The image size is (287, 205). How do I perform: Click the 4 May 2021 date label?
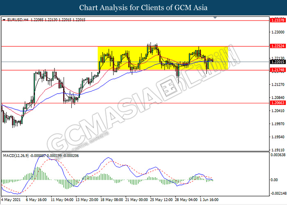pos(11,200)
